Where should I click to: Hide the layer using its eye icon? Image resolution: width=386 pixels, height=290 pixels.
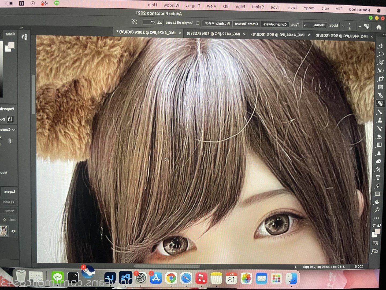click(13, 231)
